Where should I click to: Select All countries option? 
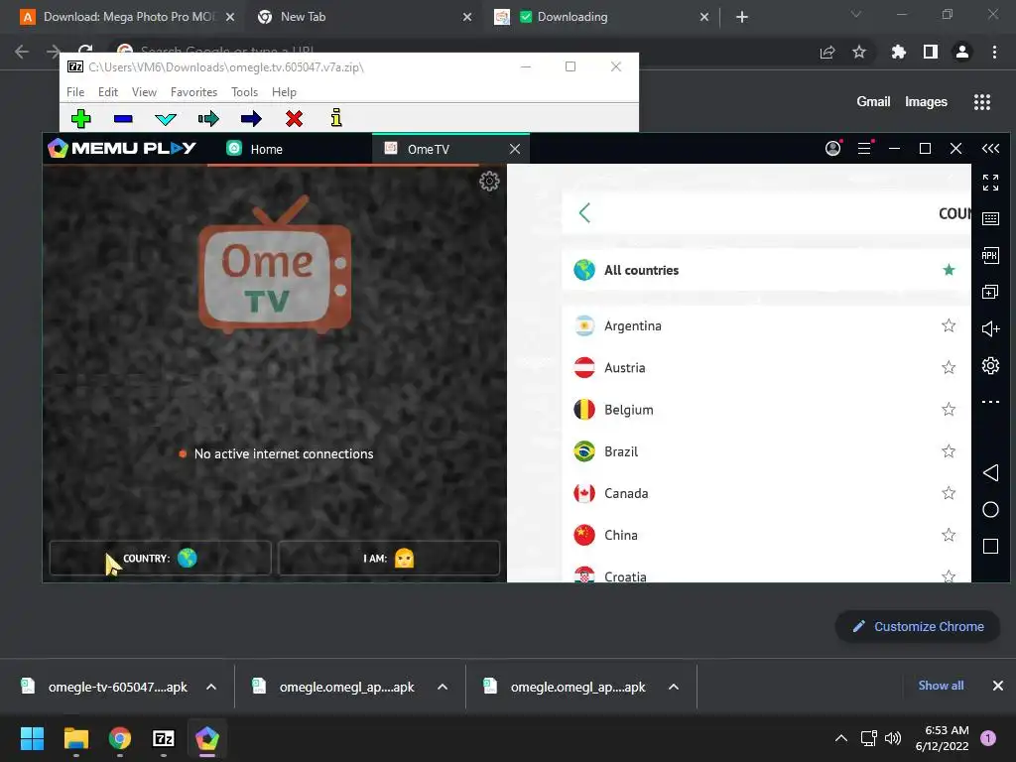pos(767,270)
